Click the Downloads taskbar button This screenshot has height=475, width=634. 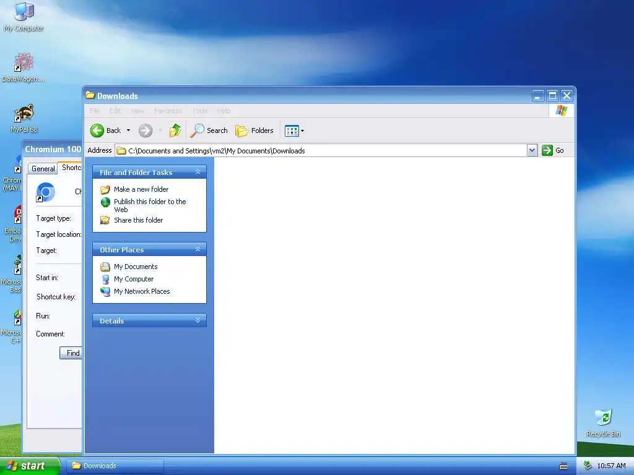coord(115,466)
